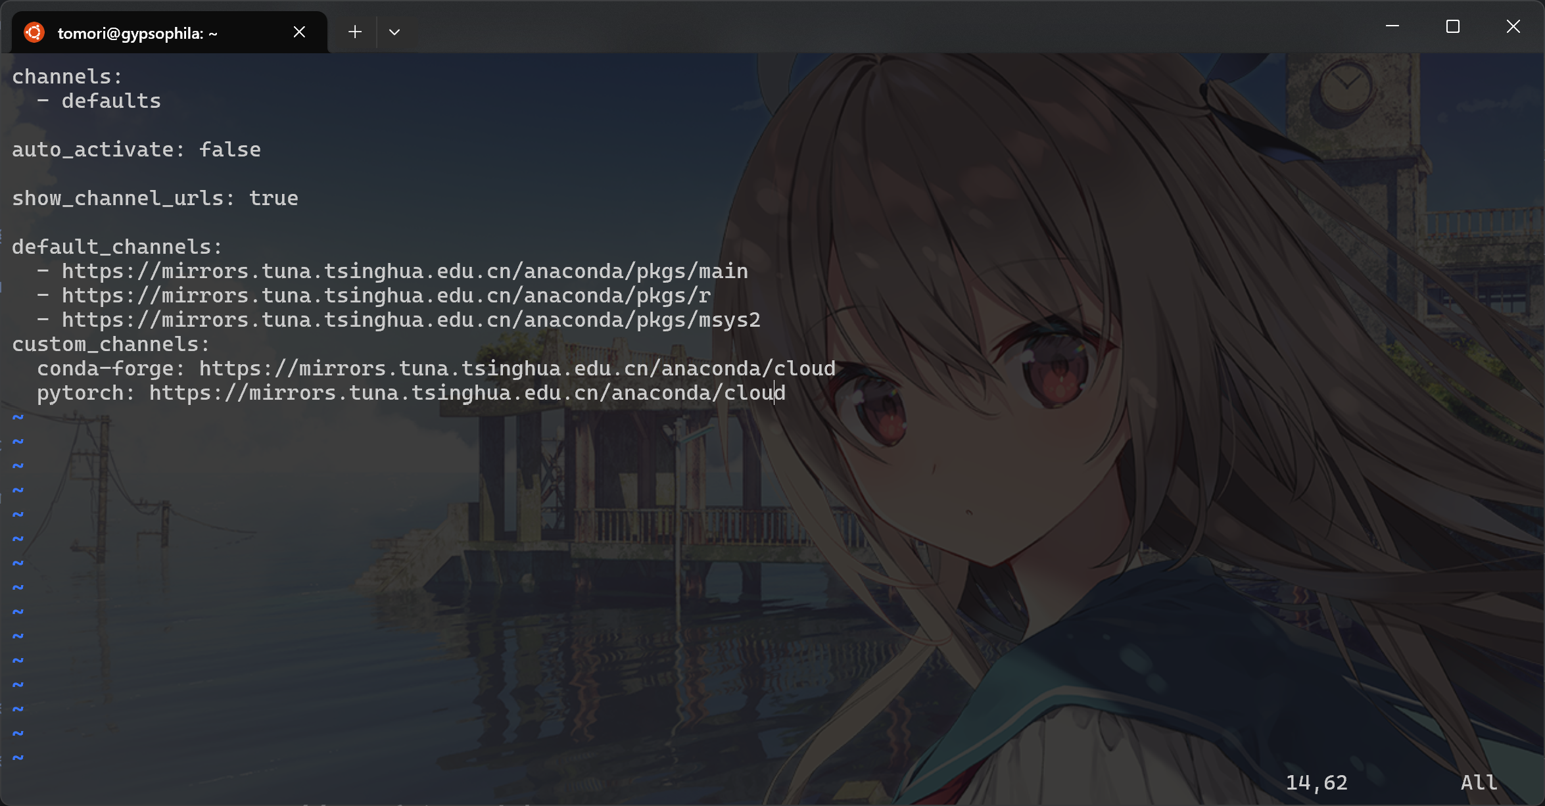This screenshot has height=806, width=1545.
Task: Click the pkgs/msys2 mirror URL
Action: click(x=411, y=320)
